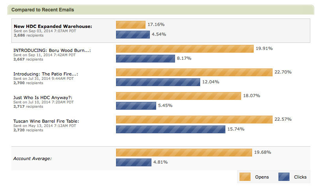Select the 19.91% opens bar

(x=184, y=49)
